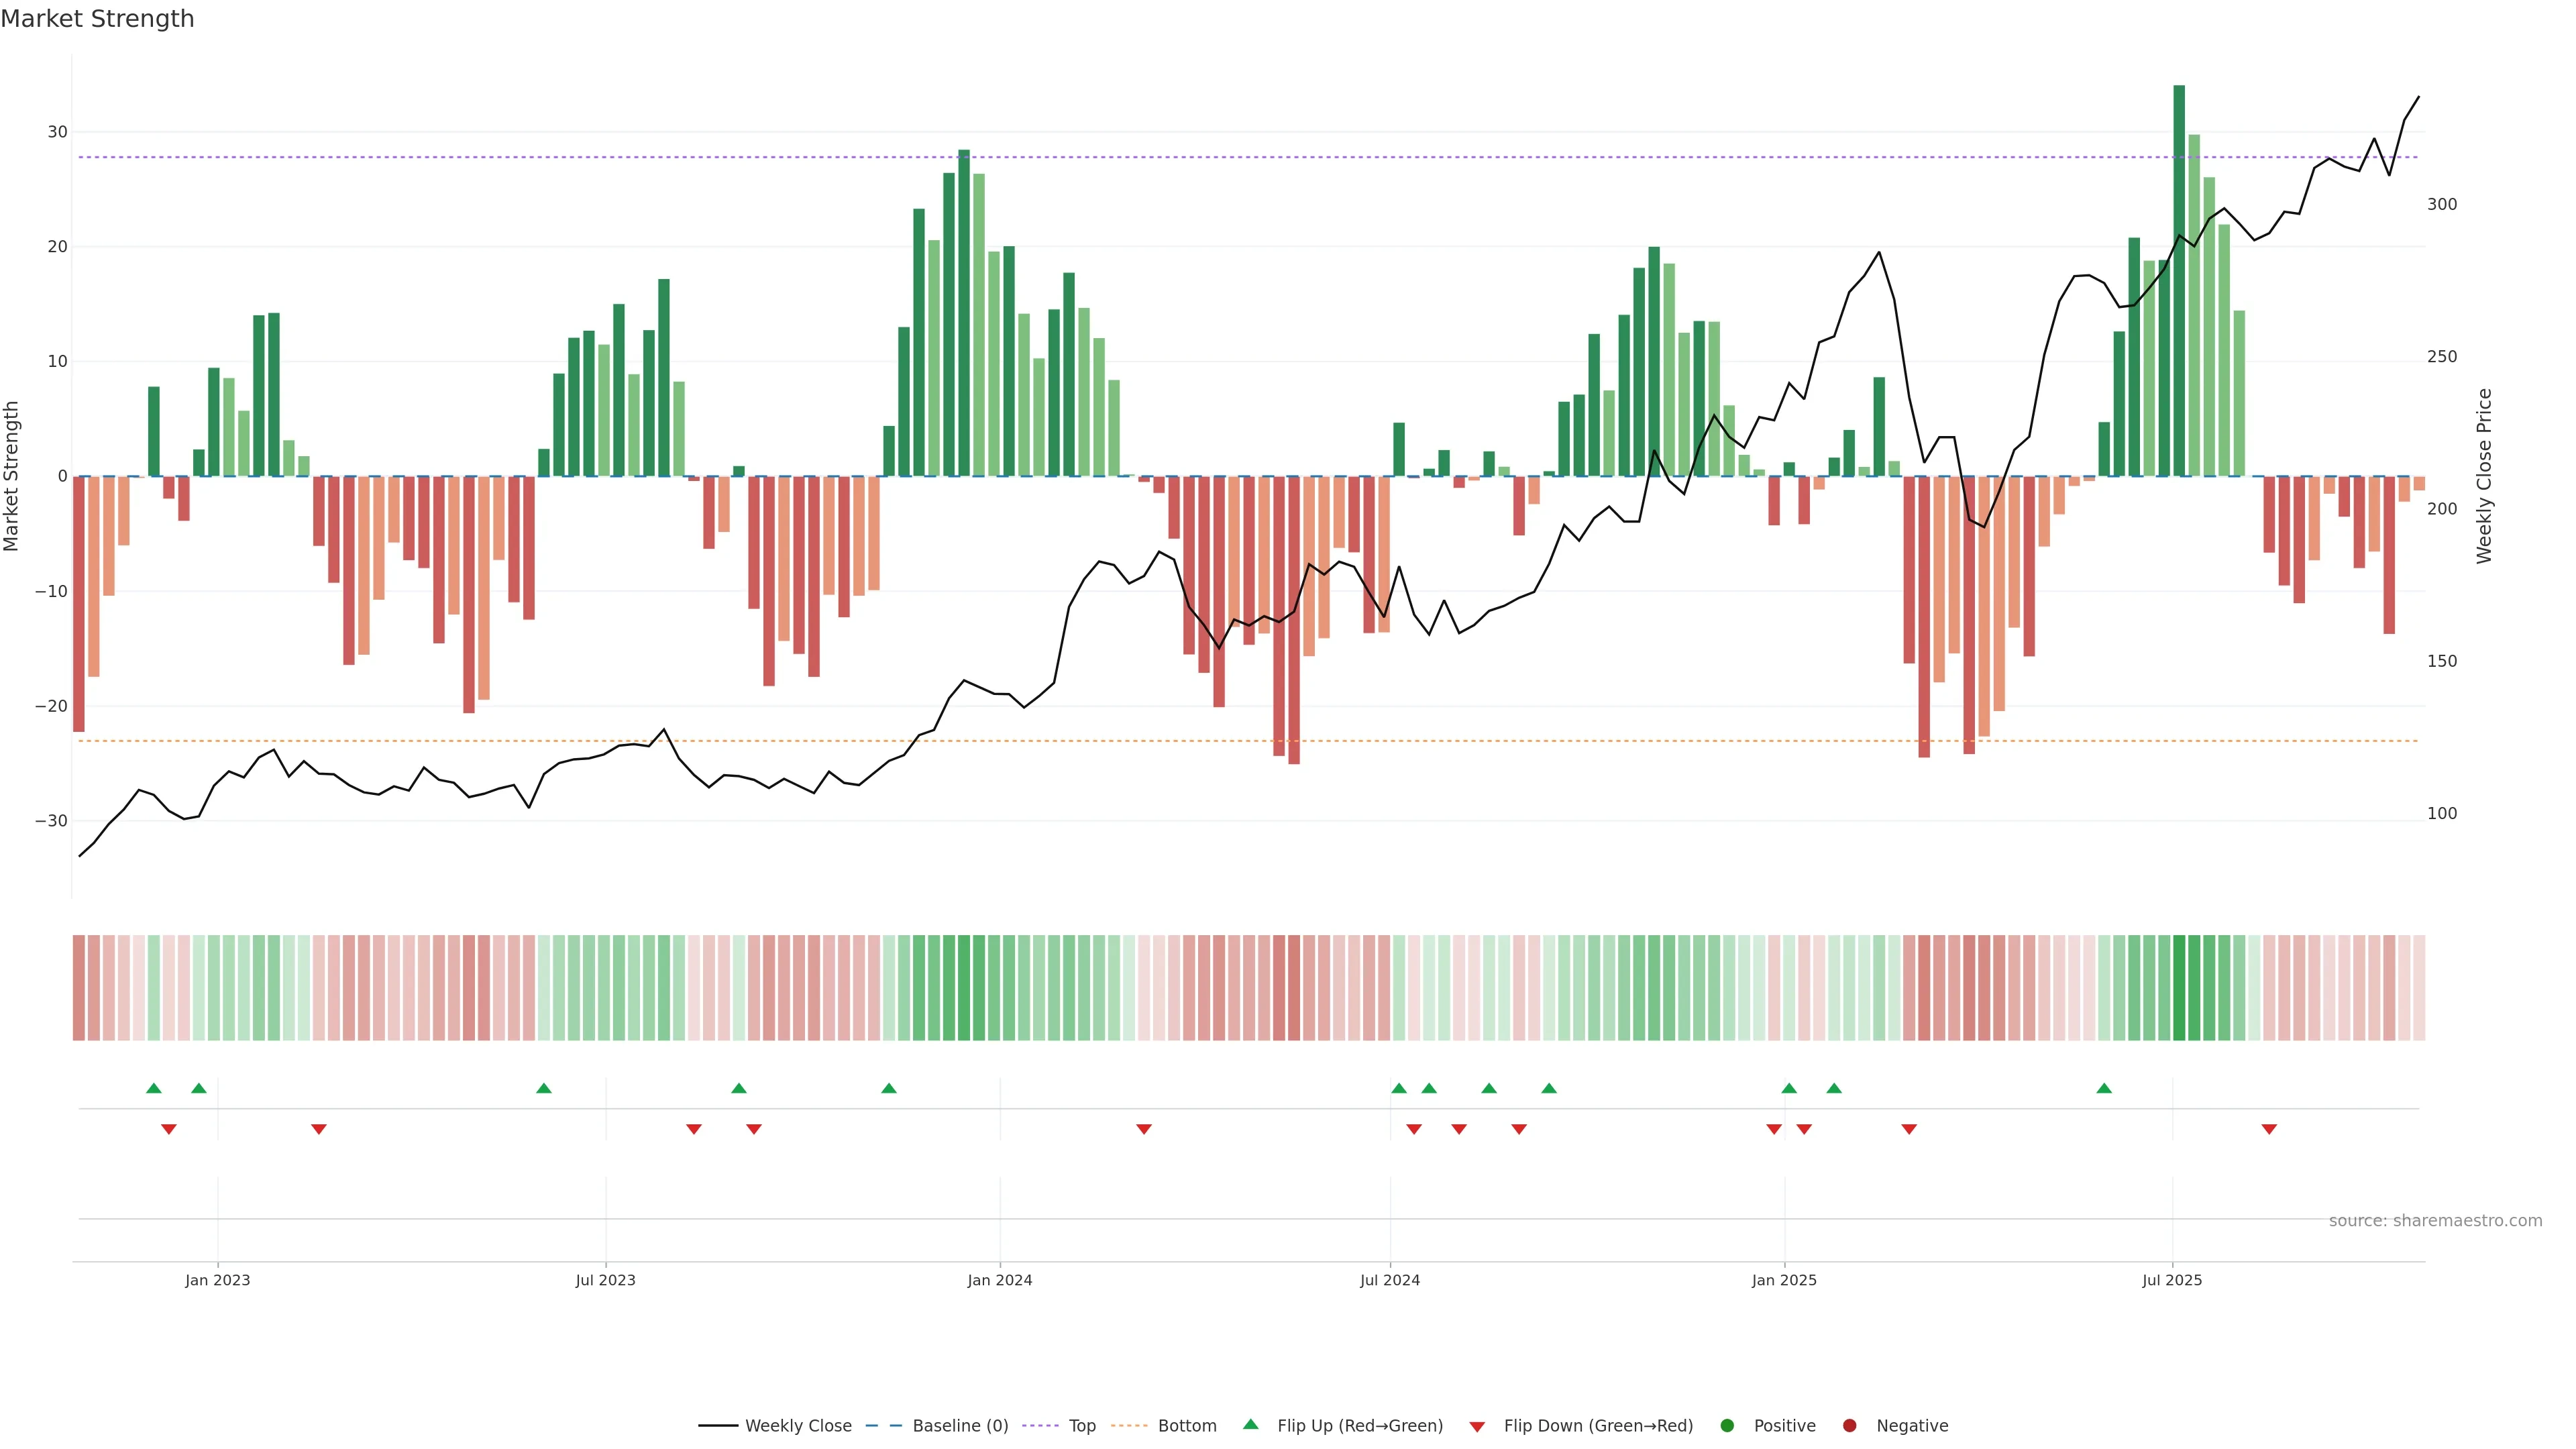This screenshot has width=2576, height=1449.
Task: Click the Jan 2024 x-axis label
Action: tap(999, 1280)
